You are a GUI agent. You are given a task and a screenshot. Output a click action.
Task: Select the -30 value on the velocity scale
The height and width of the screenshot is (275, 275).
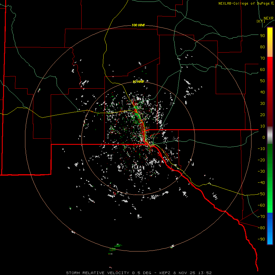(261, 171)
